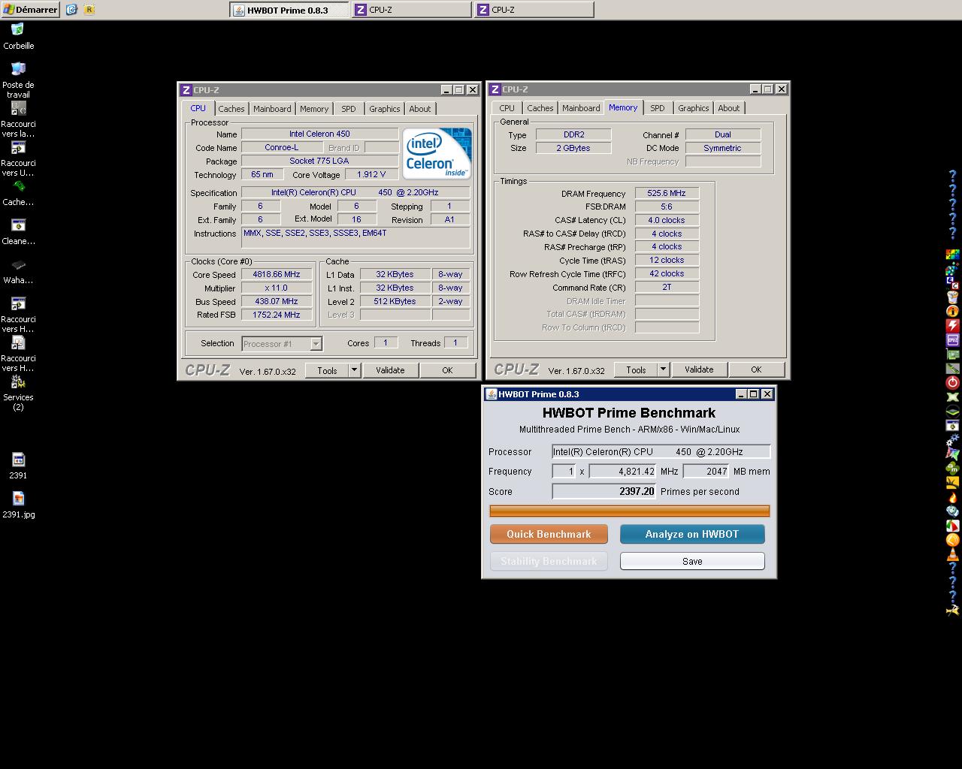Click FSB:DRAM value 5:6
The height and width of the screenshot is (769, 962).
pyautogui.click(x=667, y=207)
